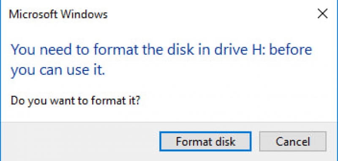Click the gray footer area left of Format disk
338x161 pixels.
80,142
